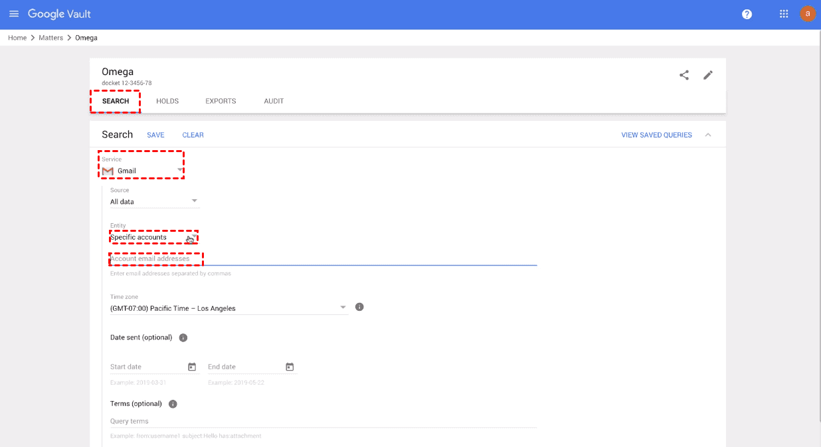Open the Google apps grid
The image size is (821, 447).
pos(784,14)
